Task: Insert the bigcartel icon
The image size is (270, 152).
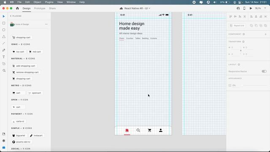Action: click(x=19, y=136)
